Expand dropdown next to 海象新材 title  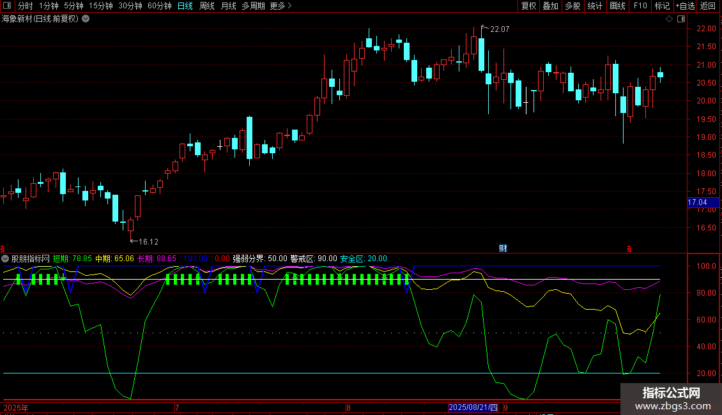click(86, 19)
